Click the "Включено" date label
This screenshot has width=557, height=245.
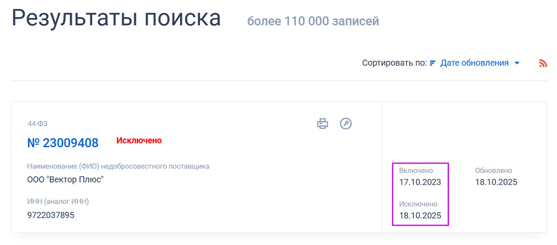coord(416,171)
